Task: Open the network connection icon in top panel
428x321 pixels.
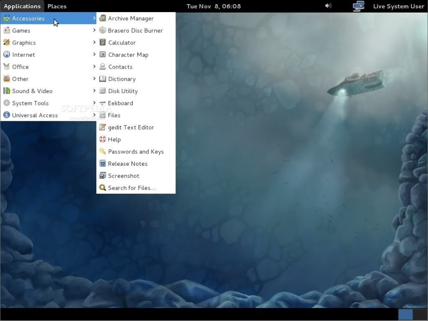Action: tap(359, 6)
